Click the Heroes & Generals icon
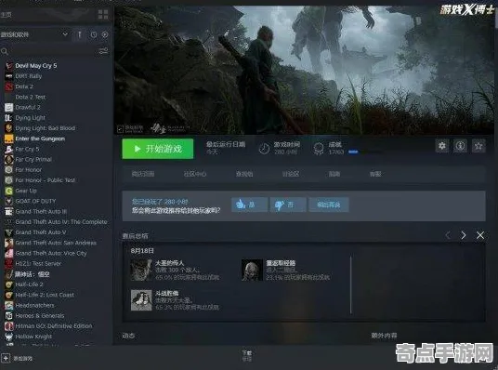This screenshot has width=498, height=370. pos(9,316)
